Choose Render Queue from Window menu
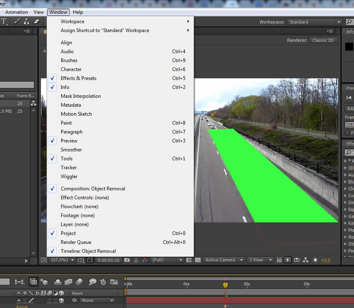Screen dimensions: 354x308 click(x=121, y=242)
